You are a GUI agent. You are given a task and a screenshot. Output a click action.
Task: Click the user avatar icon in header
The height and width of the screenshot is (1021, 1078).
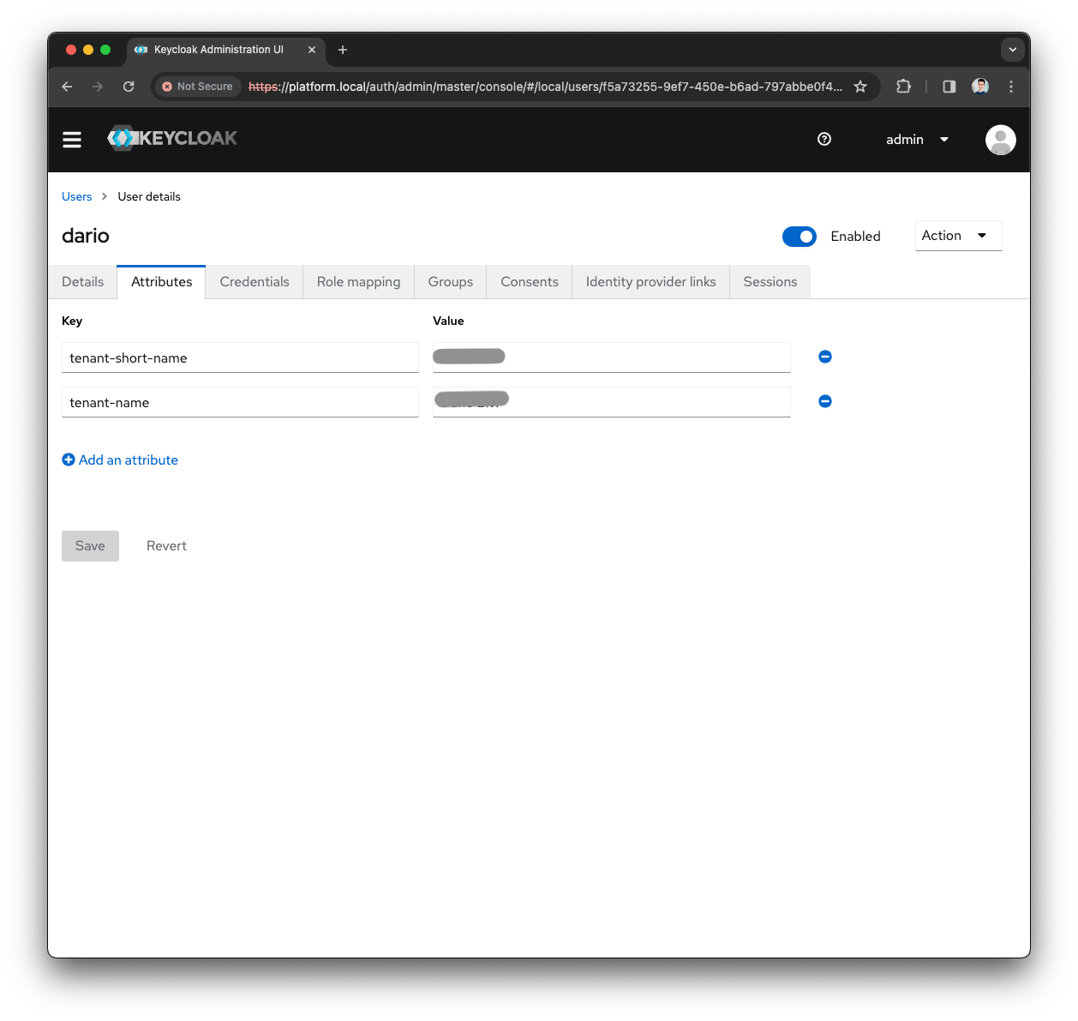1000,139
